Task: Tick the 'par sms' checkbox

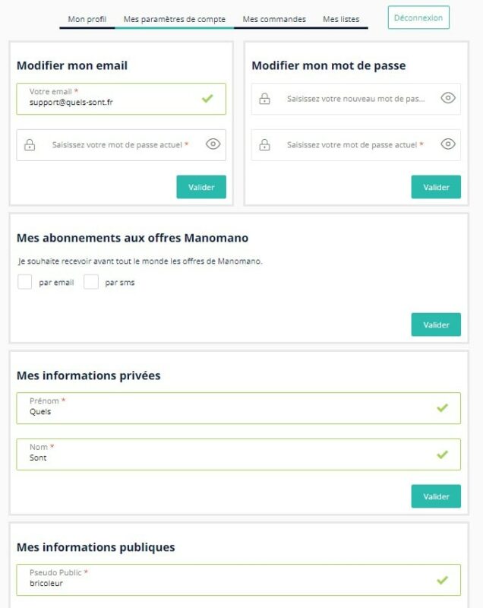Action: click(91, 283)
